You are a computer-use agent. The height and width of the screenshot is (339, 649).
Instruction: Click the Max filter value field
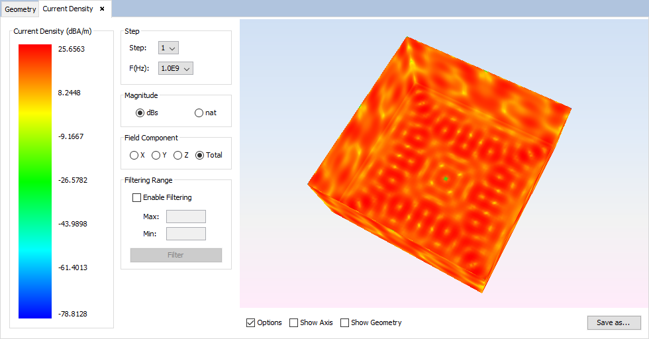click(x=185, y=217)
